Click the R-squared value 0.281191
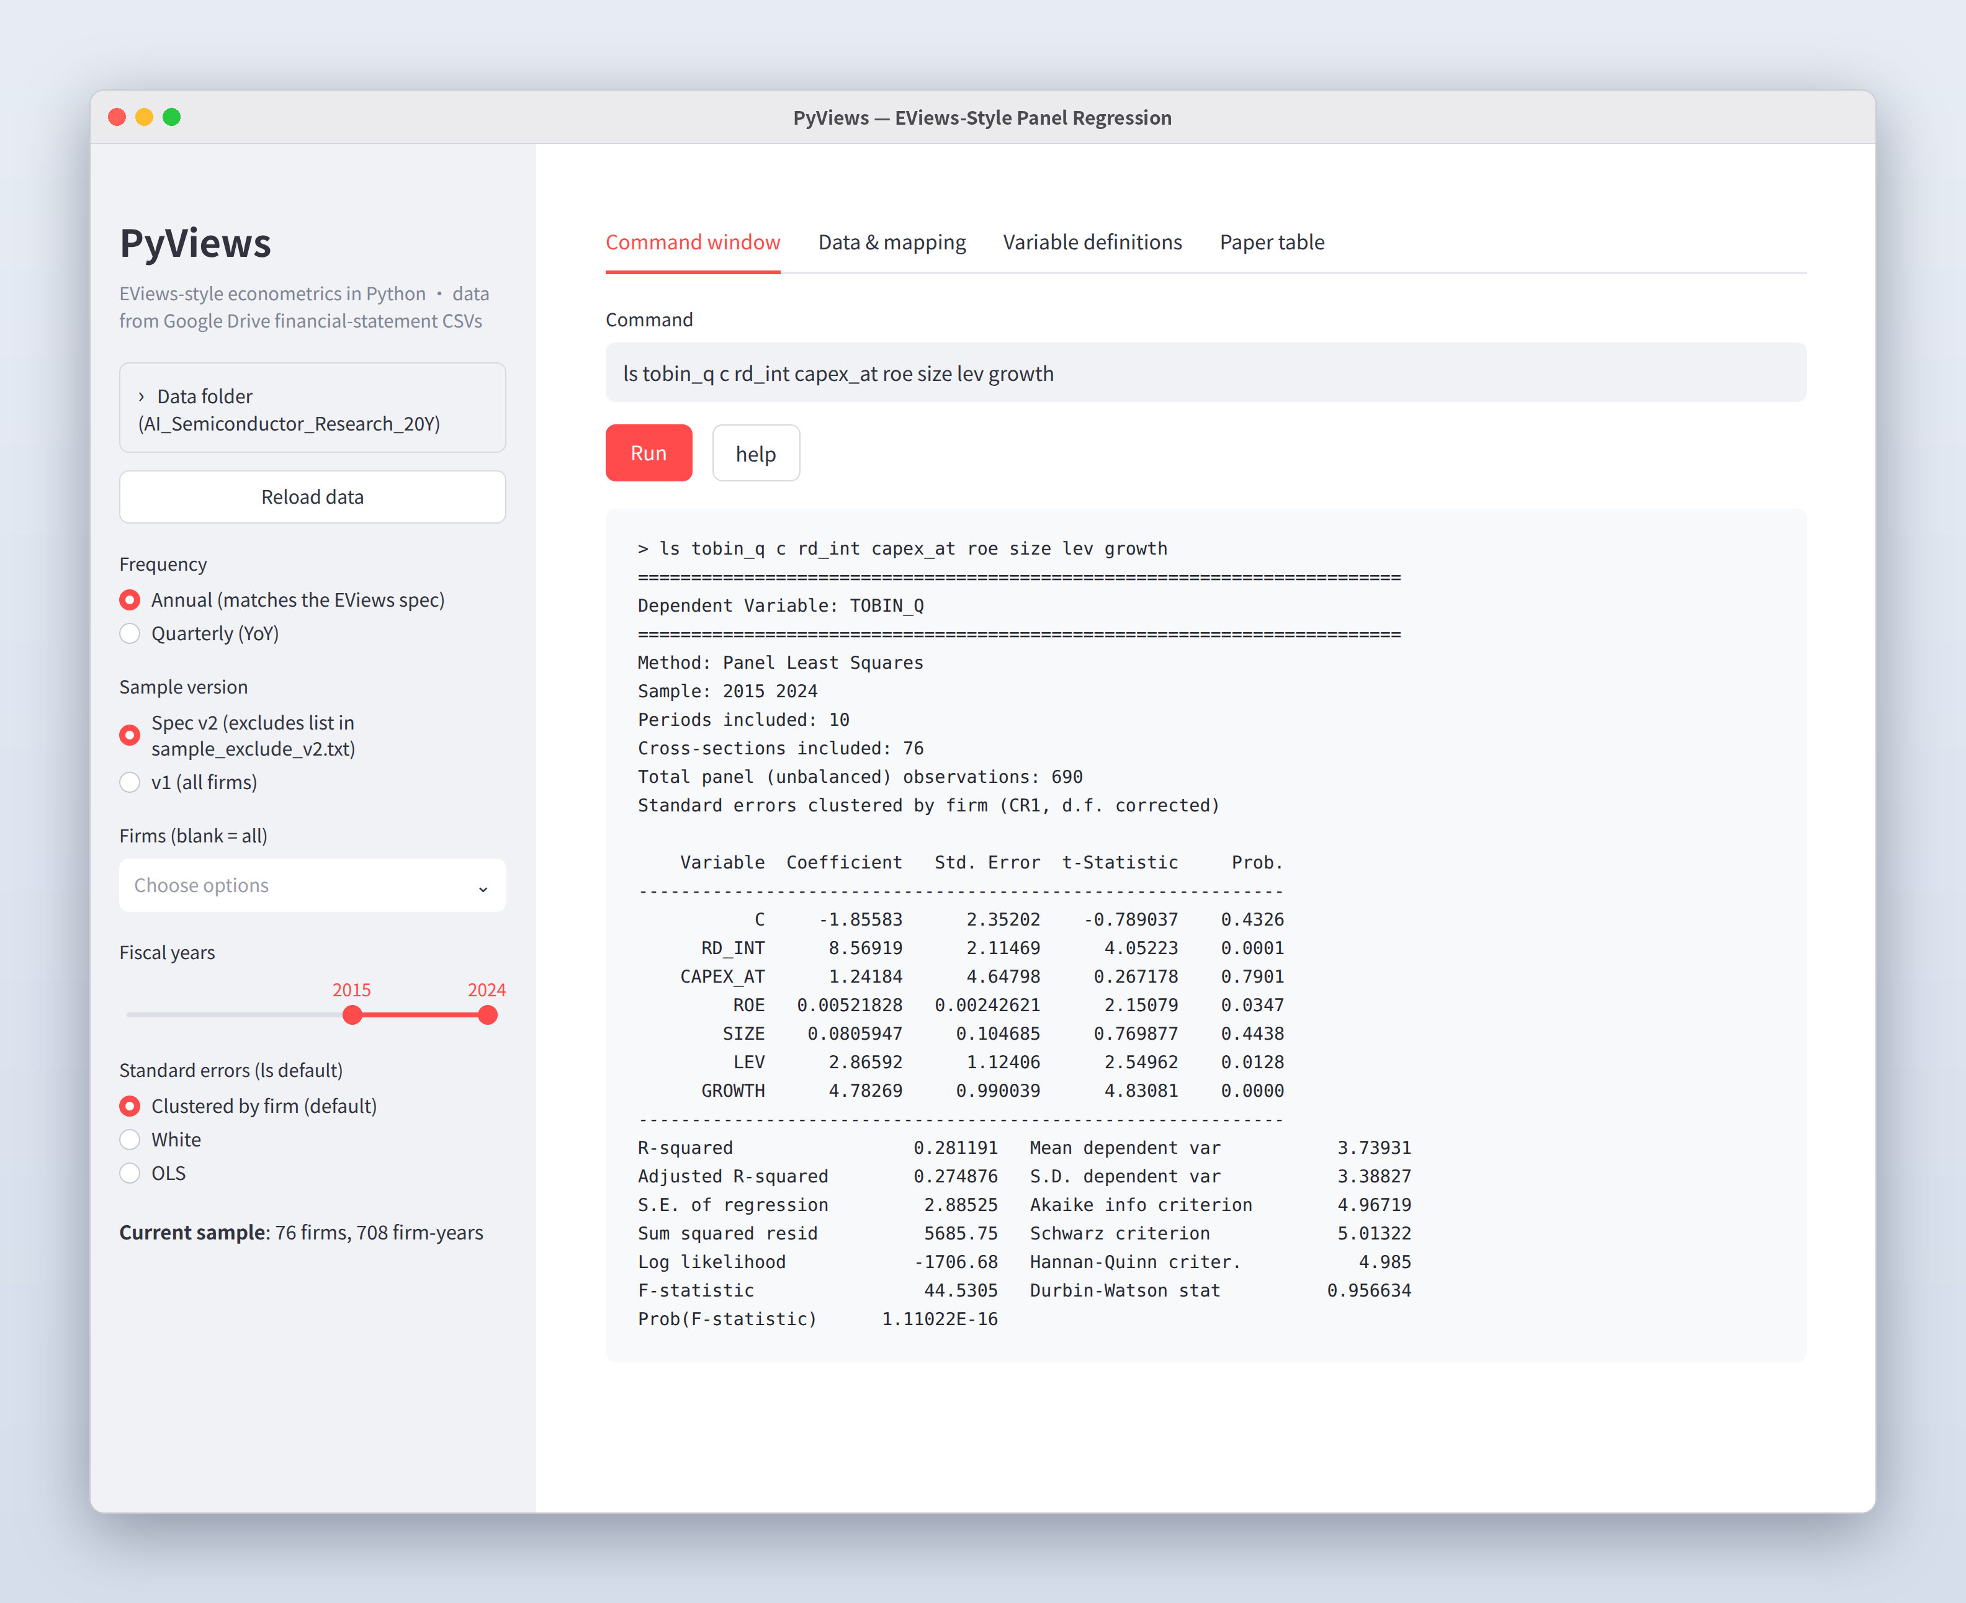The width and height of the screenshot is (1966, 1603). pos(956,1148)
